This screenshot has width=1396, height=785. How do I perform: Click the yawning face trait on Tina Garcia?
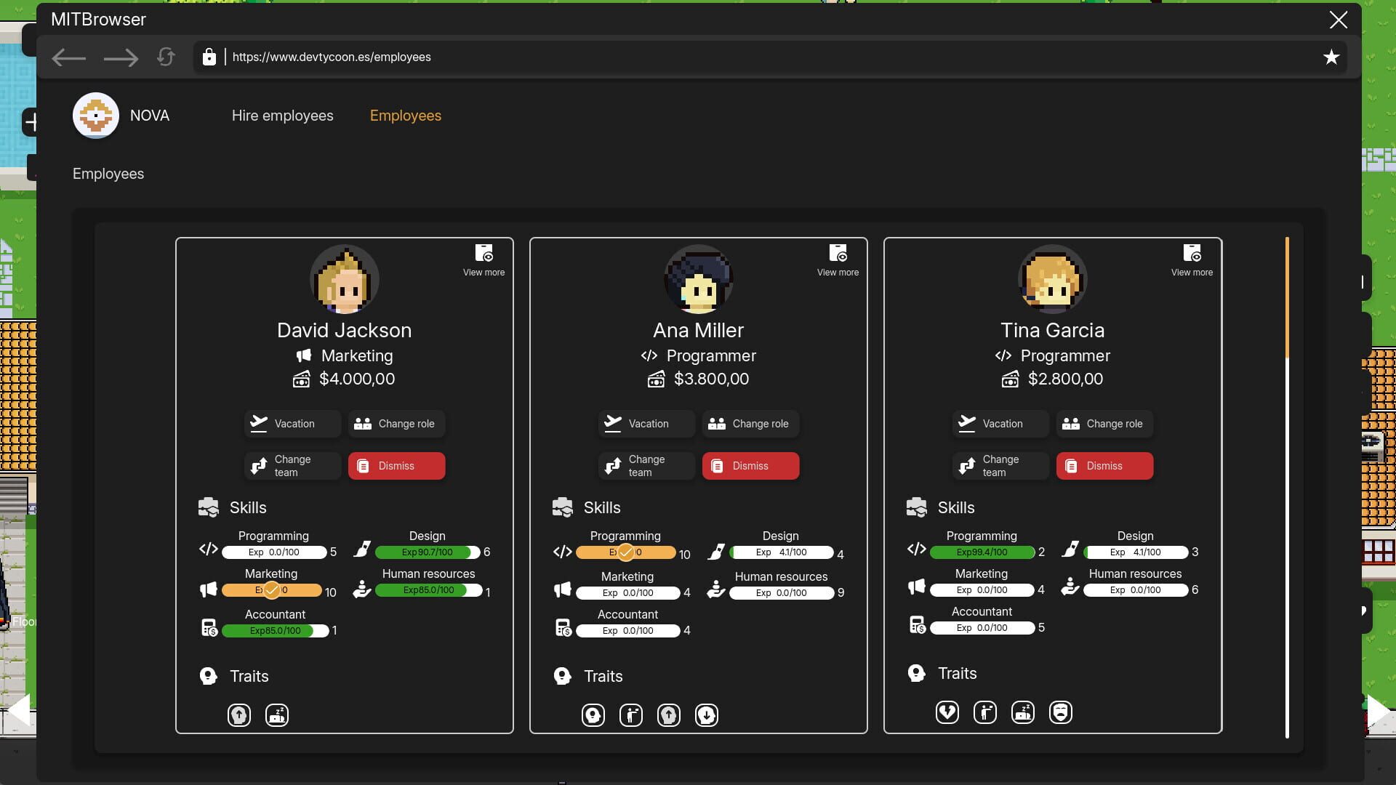click(1061, 712)
